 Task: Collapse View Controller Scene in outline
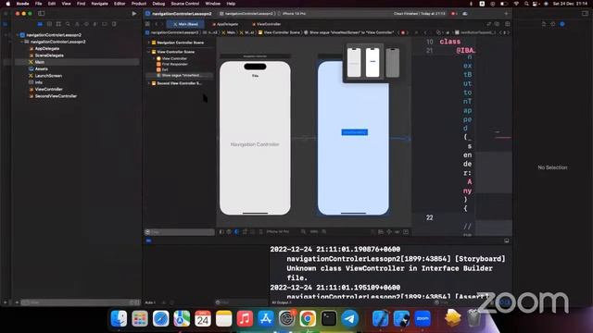click(x=149, y=52)
